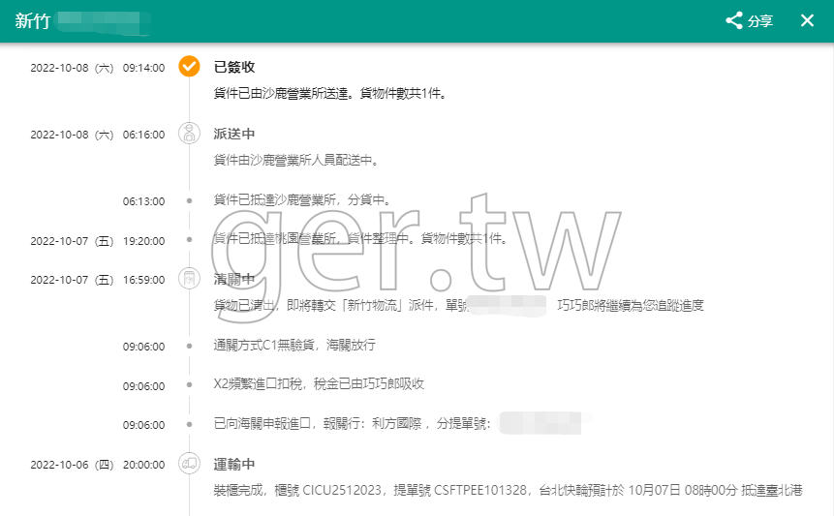Click the courier person icon for 派送中
The image size is (834, 516).
189,133
